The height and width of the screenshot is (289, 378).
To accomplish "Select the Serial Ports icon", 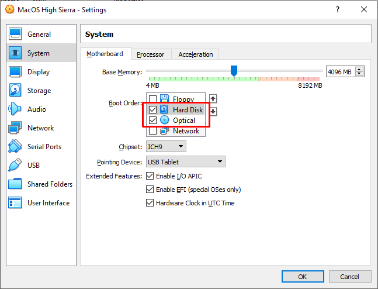I will pyautogui.click(x=16, y=147).
